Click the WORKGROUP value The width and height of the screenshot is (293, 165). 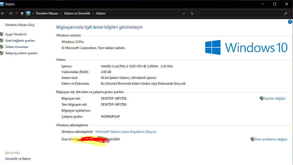click(x=110, y=117)
